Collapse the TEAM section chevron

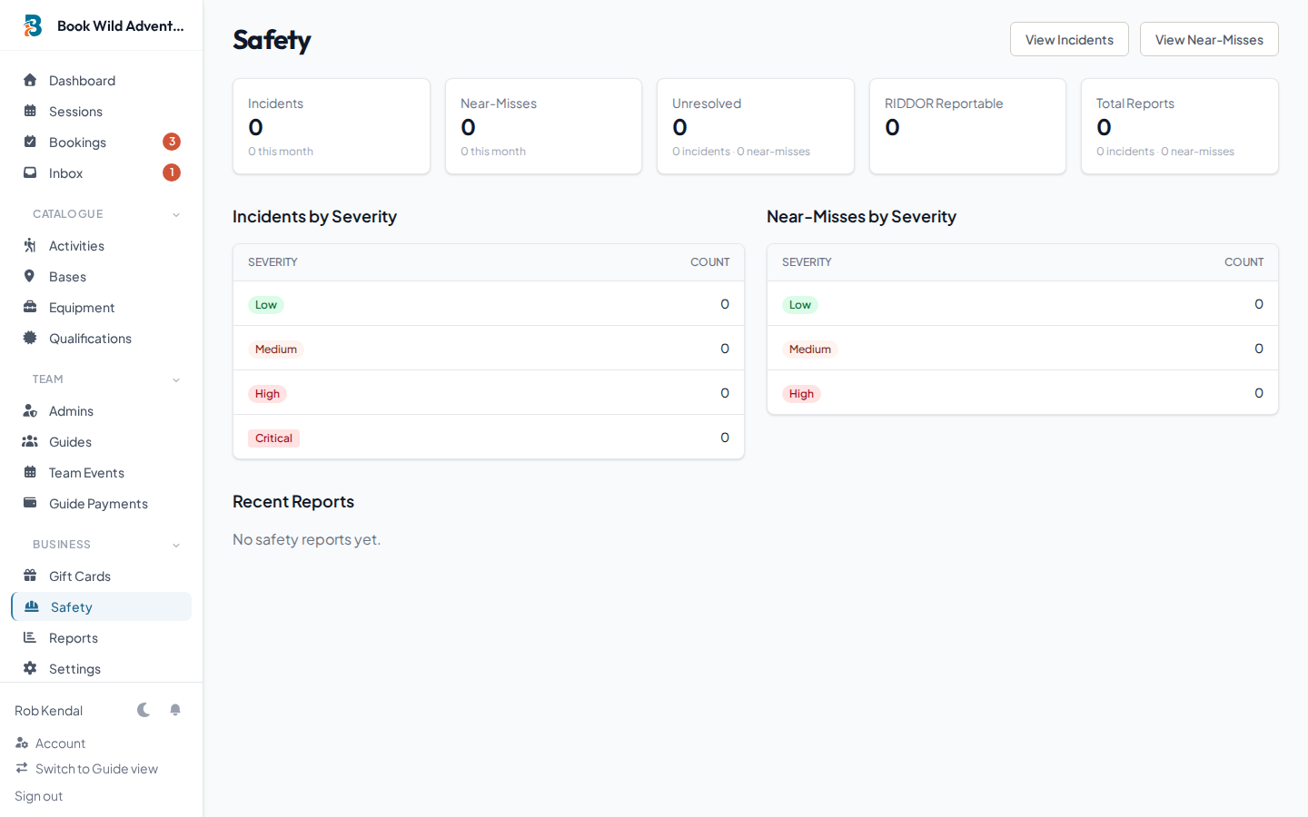pyautogui.click(x=175, y=379)
